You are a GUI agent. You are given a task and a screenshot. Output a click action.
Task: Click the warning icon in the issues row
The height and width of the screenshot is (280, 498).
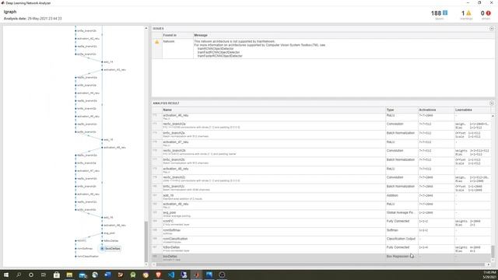pyautogui.click(x=156, y=42)
